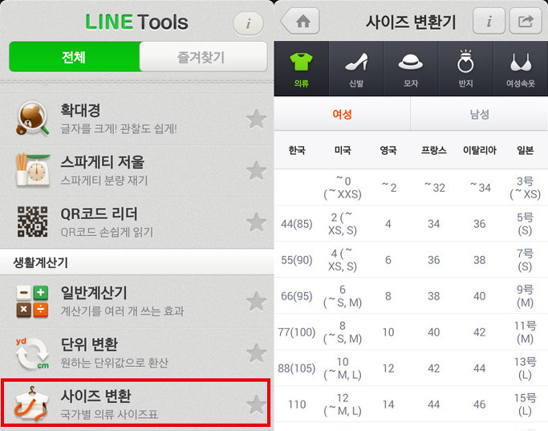Favorite the 확대경 tool with star
548x431 pixels.
(x=256, y=120)
